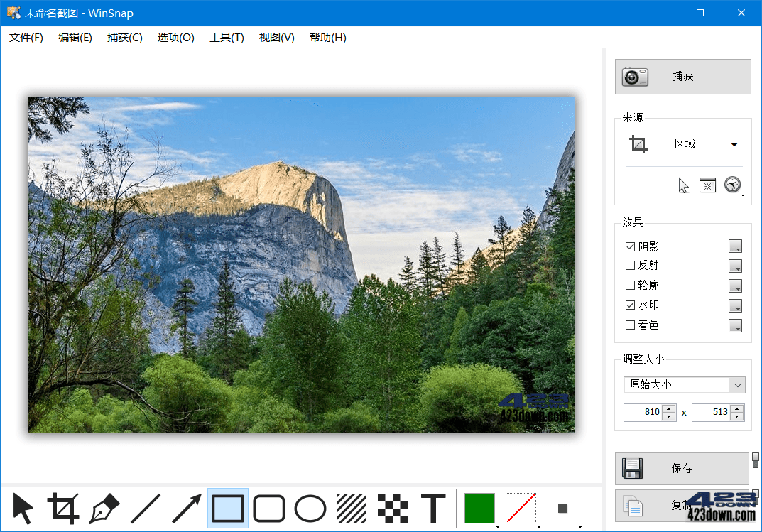
Task: Select the straight line tool
Action: click(x=146, y=509)
